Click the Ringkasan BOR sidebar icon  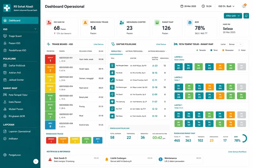click(x=5, y=116)
